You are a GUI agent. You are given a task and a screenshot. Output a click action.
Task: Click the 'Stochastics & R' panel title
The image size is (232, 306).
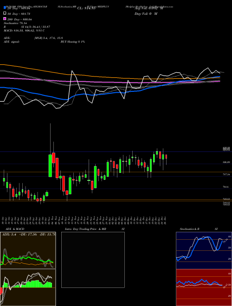tap(189, 229)
